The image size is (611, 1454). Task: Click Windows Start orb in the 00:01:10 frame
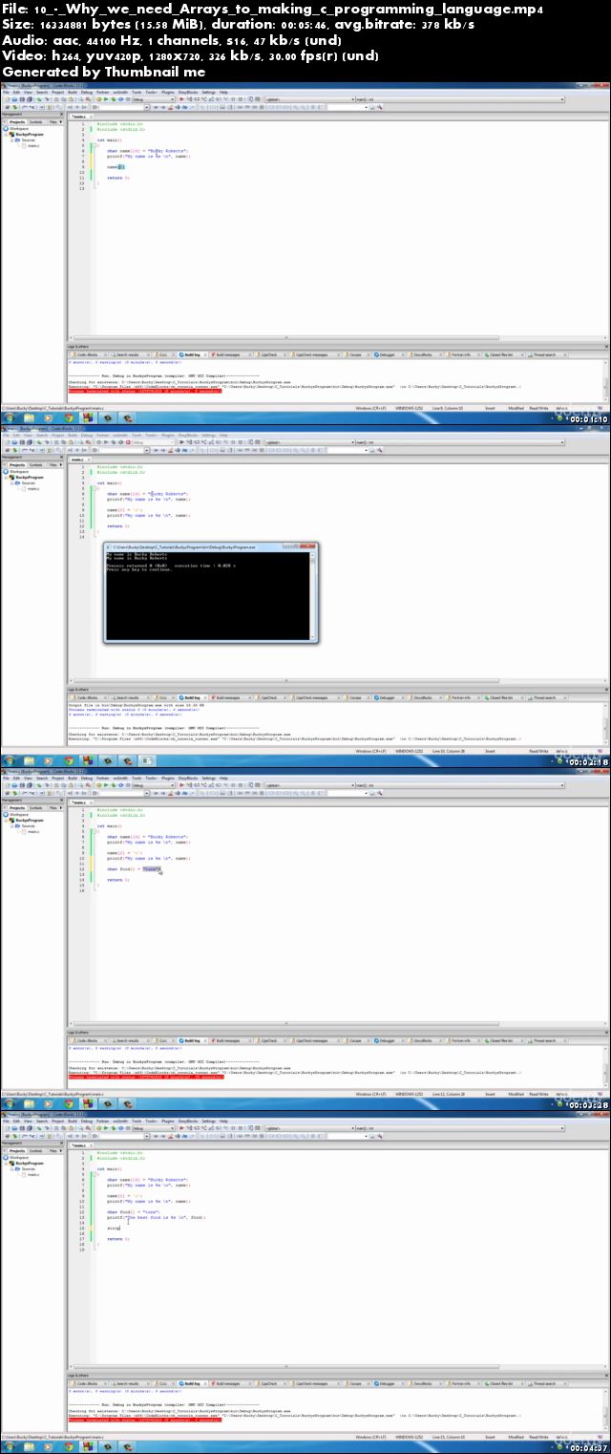9,417
